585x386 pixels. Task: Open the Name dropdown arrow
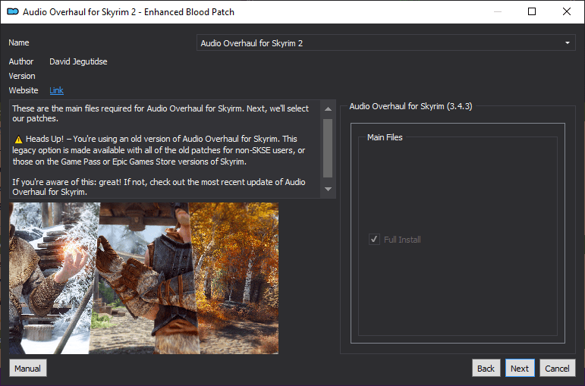tap(568, 43)
